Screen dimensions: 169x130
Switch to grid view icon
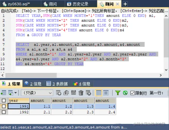pyautogui.click(x=98, y=93)
